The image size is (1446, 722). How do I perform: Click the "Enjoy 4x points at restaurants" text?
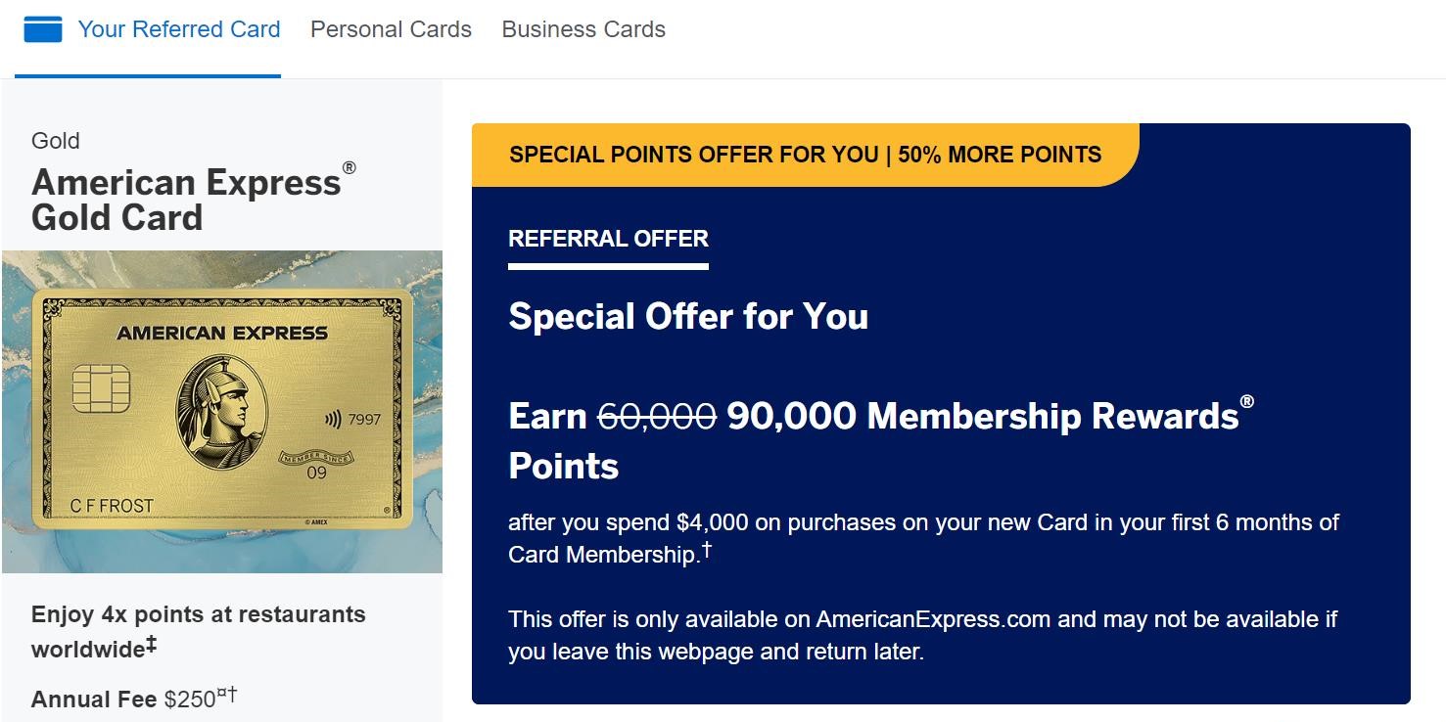(x=198, y=613)
